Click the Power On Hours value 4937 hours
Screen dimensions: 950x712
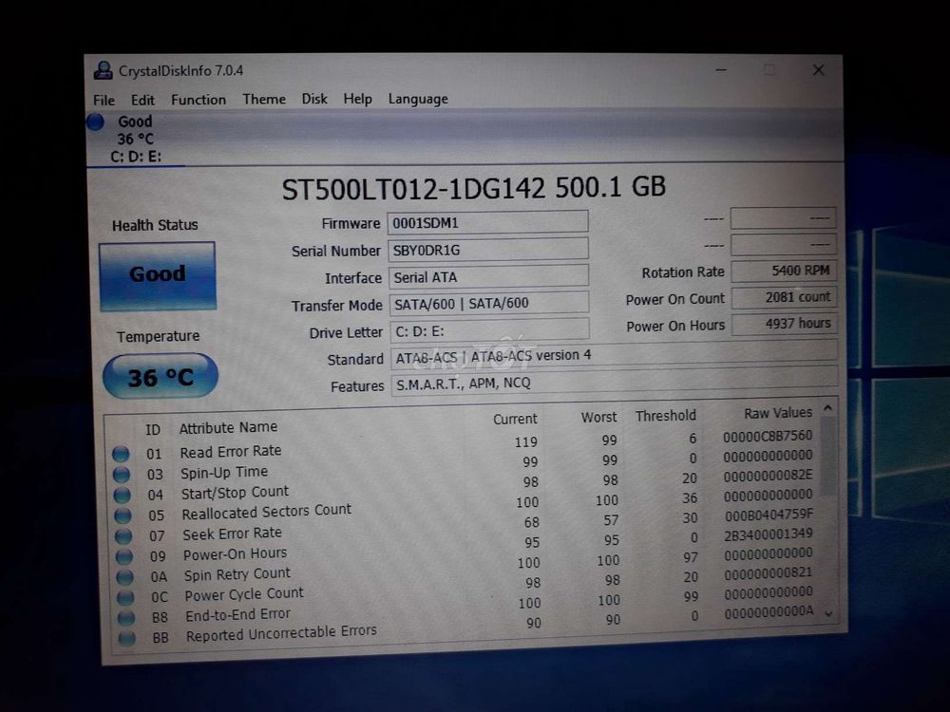click(785, 324)
